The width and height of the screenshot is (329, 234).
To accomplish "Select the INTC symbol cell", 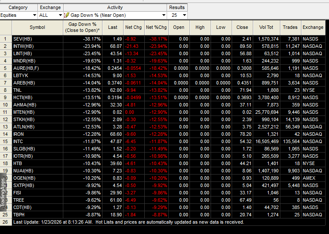I will coord(37,141).
